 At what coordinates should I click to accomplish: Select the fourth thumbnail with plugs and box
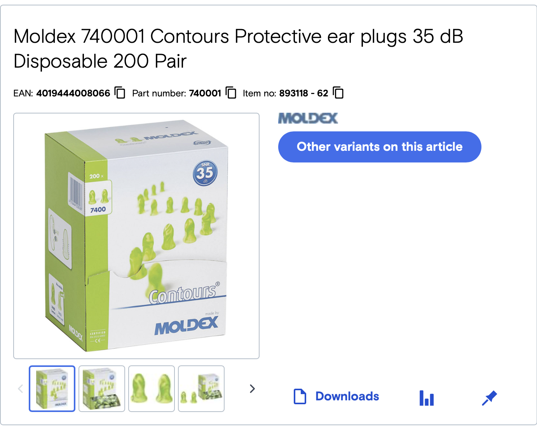(201, 389)
